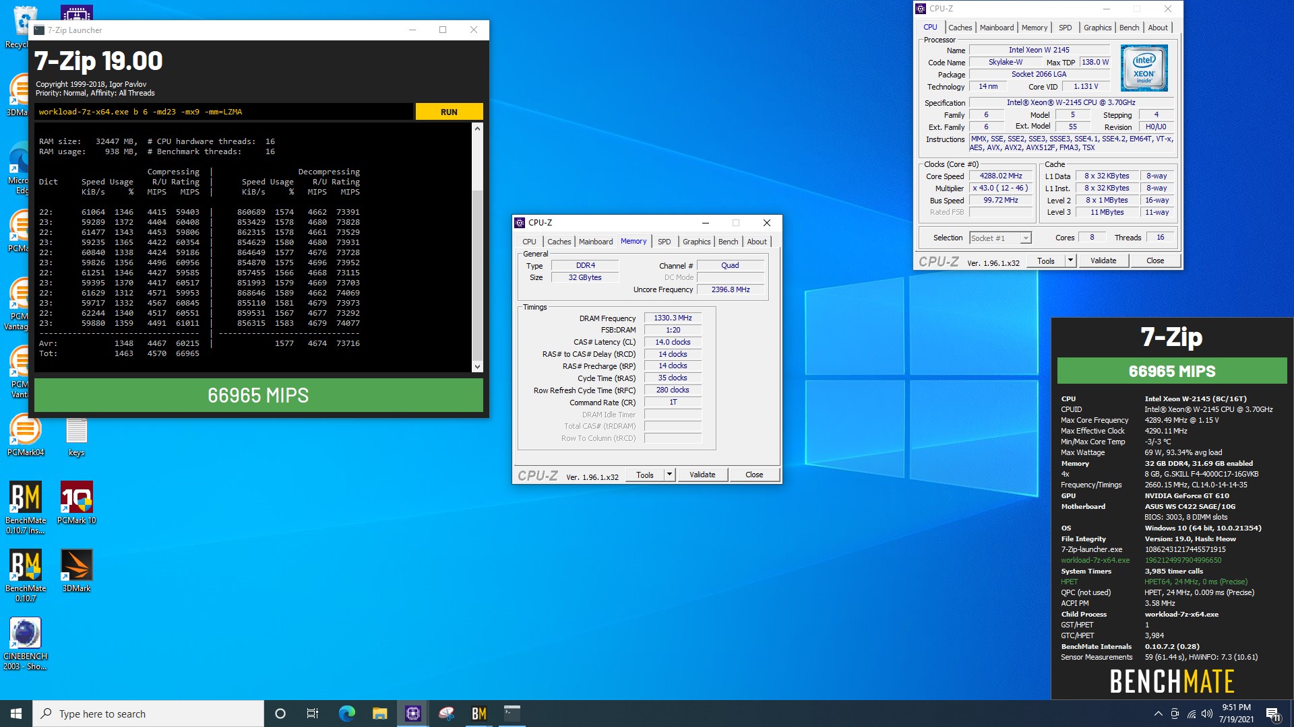1294x727 pixels.
Task: Click the green 66965 MIPS result bar in launcher
Action: pos(258,395)
